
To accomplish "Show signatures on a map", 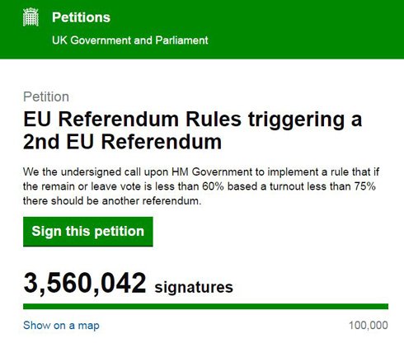I will tap(61, 326).
